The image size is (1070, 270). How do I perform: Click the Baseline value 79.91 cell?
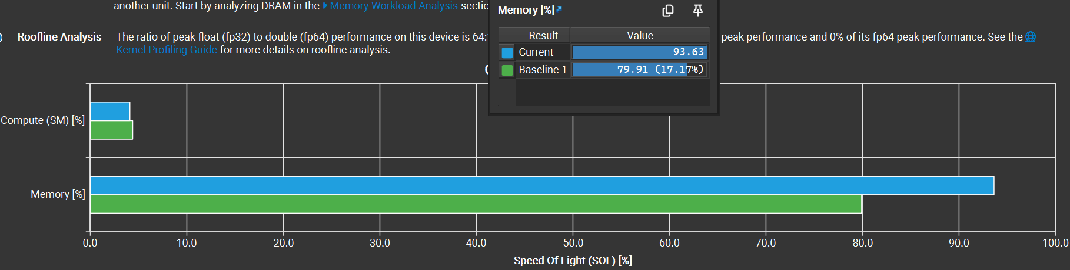click(639, 70)
